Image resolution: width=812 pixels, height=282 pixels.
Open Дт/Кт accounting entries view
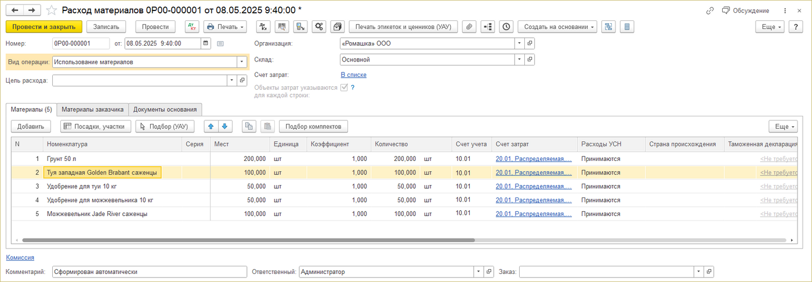[191, 27]
